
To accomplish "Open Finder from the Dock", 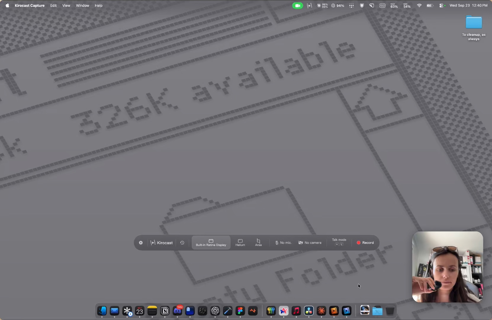I will pos(102,311).
